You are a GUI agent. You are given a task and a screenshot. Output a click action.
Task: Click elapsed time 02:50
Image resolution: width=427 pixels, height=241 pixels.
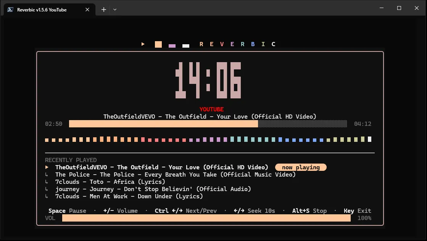point(54,124)
